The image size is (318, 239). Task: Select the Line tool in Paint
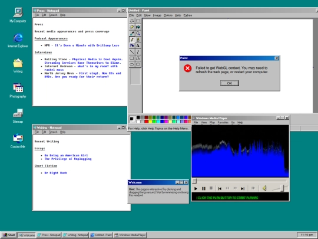(132, 52)
